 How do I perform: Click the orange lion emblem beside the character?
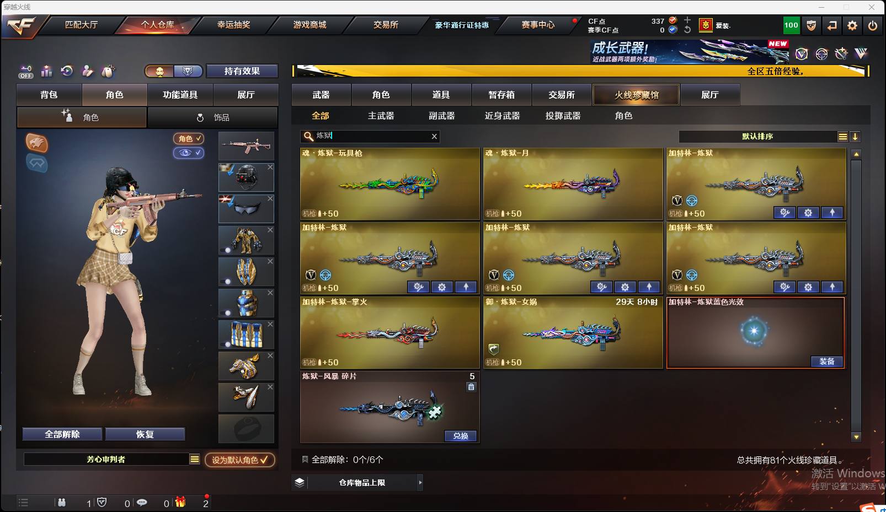click(37, 143)
